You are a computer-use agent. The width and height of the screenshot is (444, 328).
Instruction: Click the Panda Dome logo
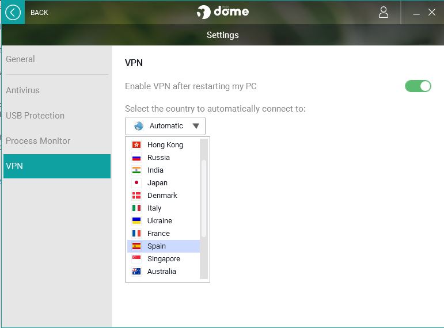coord(222,12)
